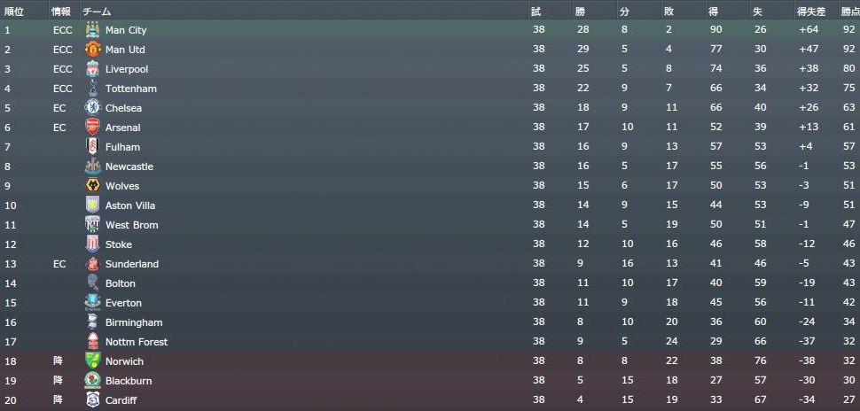Open Nottm Forest team page
This screenshot has width=860, height=411.
(137, 342)
